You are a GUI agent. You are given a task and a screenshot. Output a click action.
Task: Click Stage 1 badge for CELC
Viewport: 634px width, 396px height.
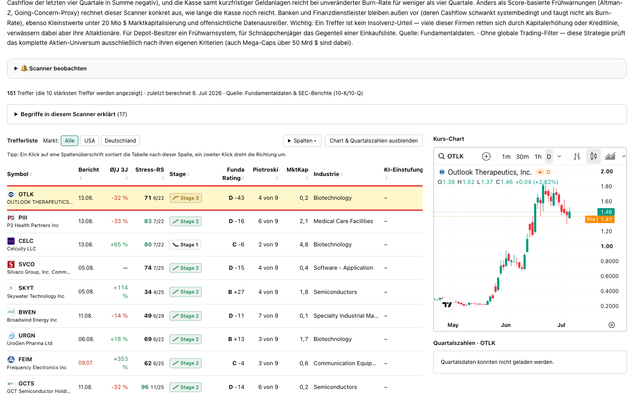coord(185,245)
